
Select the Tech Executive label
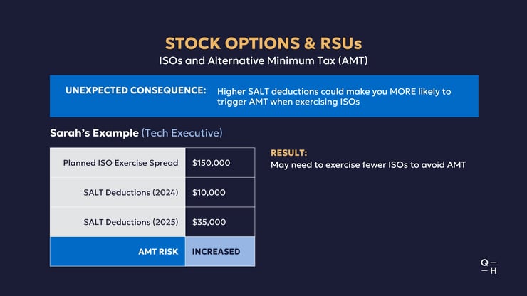click(x=182, y=133)
